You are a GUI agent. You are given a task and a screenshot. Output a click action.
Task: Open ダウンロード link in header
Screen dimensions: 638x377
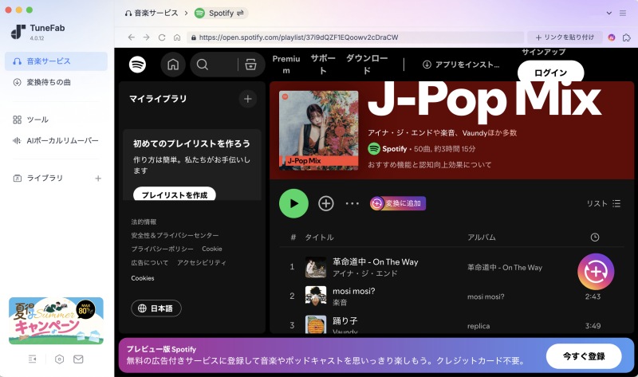(367, 65)
